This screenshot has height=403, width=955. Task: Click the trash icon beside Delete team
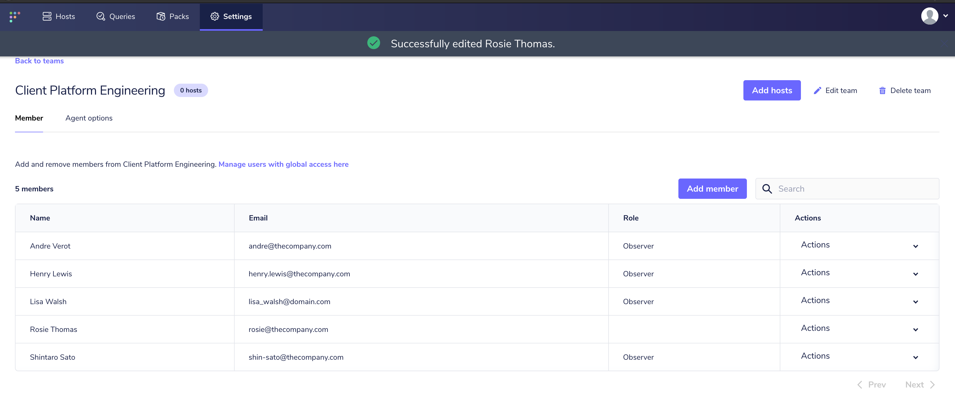pyautogui.click(x=882, y=90)
